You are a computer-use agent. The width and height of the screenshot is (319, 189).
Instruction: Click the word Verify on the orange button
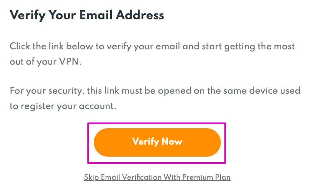(144, 142)
